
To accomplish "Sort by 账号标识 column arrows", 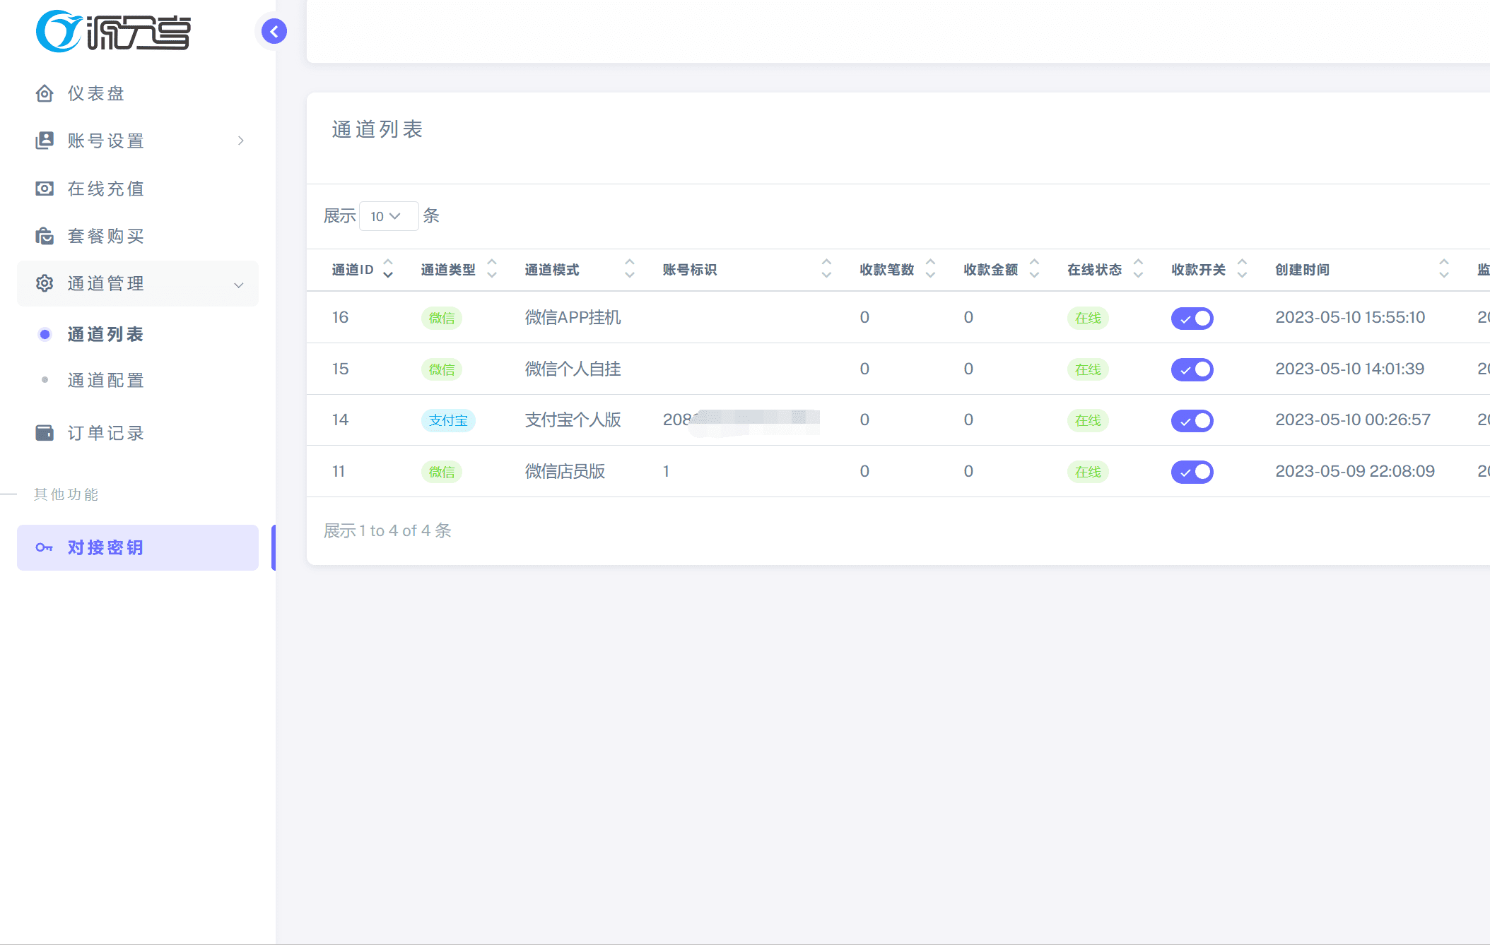I will tap(826, 268).
